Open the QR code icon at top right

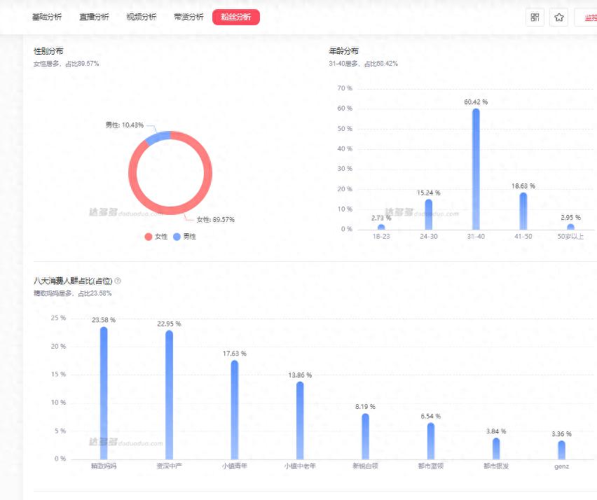(x=535, y=17)
